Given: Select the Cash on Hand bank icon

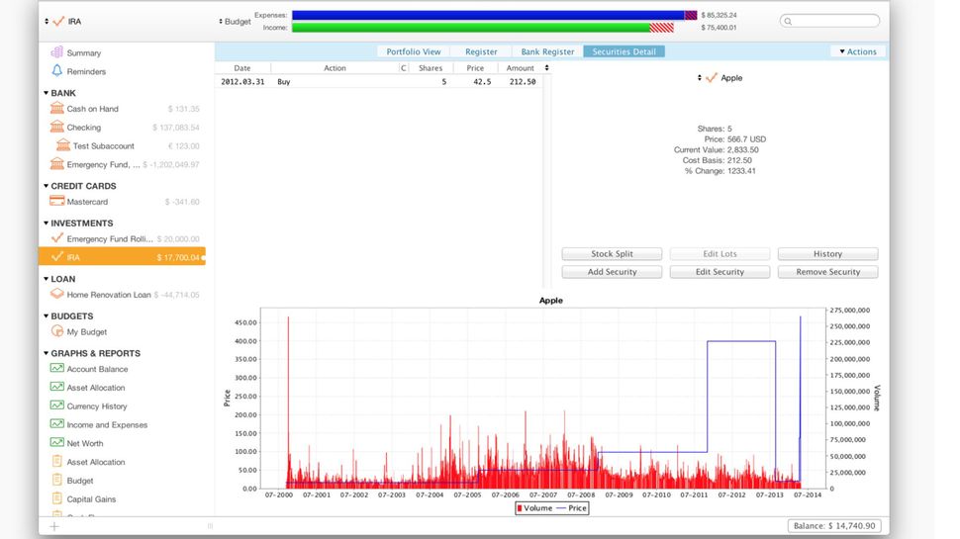Looking at the screenshot, I should pos(57,108).
